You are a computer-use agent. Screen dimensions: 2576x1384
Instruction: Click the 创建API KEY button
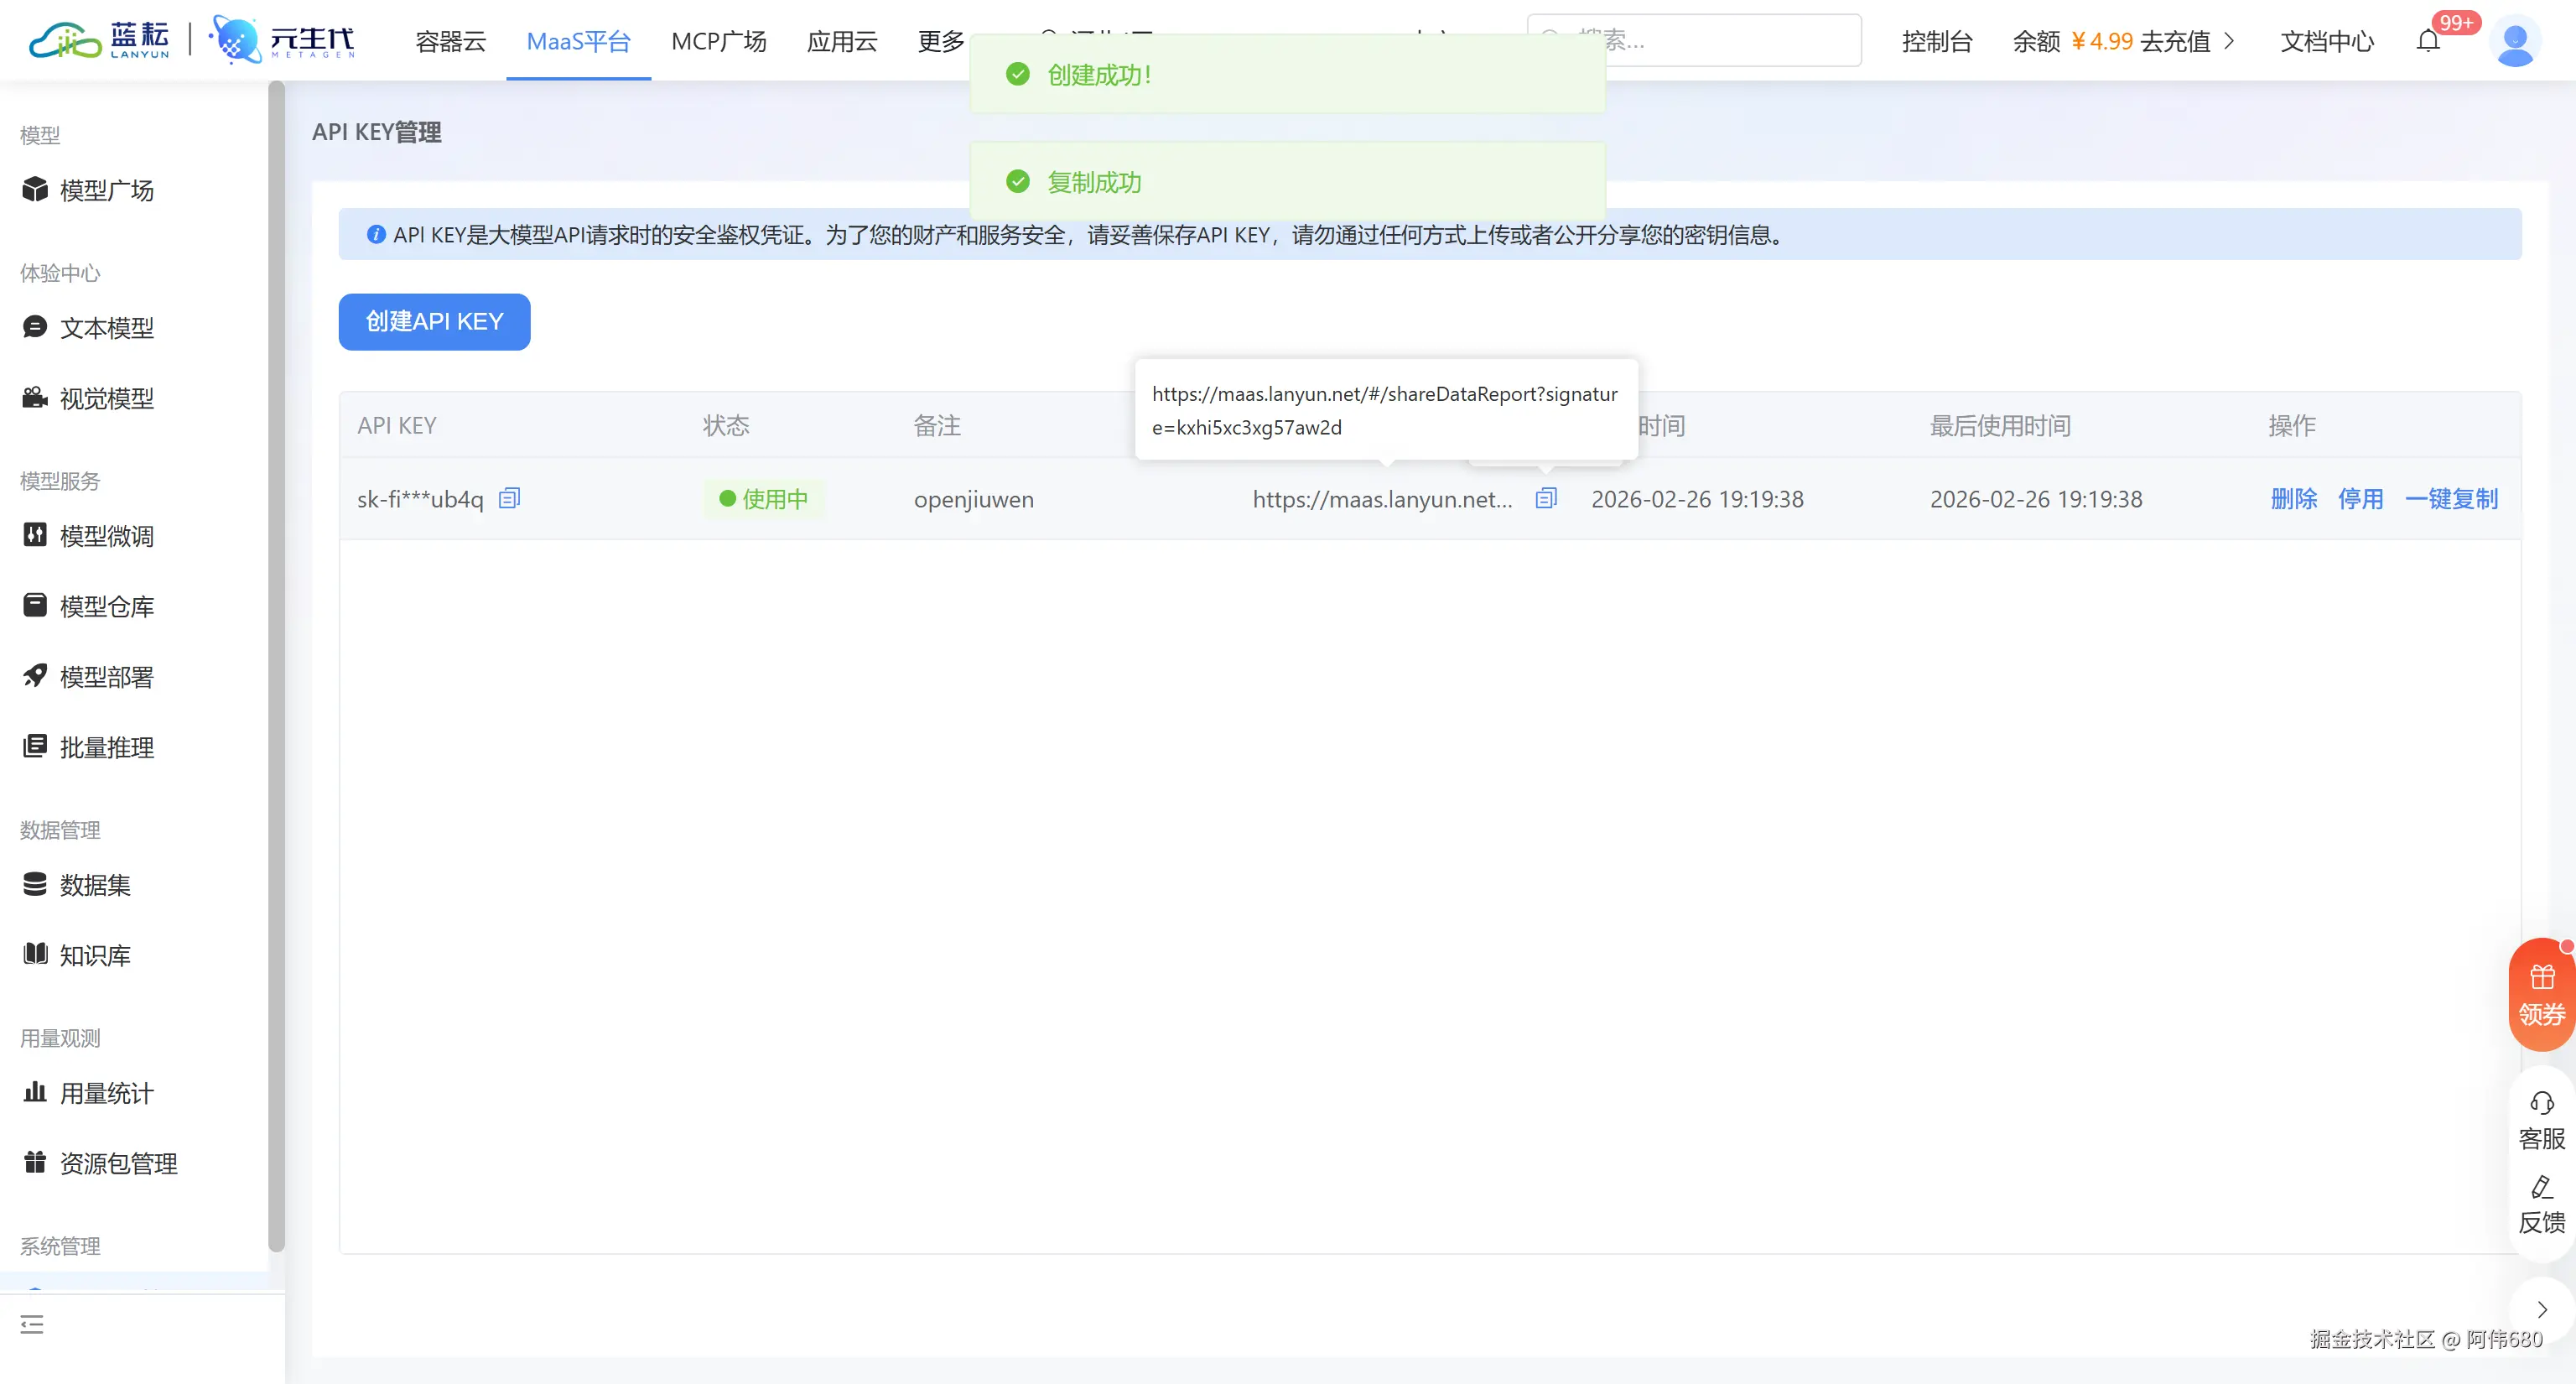click(x=434, y=322)
